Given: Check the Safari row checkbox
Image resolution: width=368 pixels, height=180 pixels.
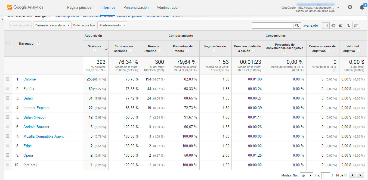Looking at the screenshot, I should [x=8, y=98].
